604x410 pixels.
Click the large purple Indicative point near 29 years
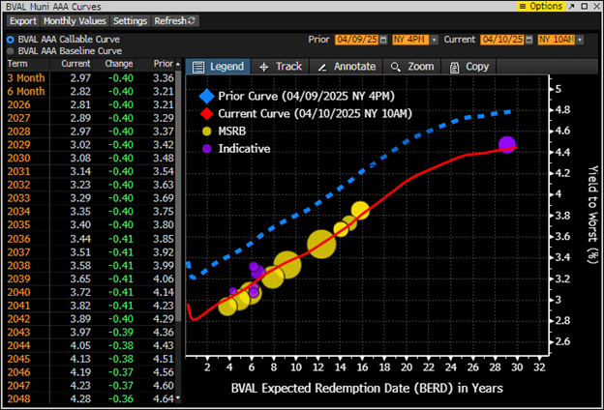tap(507, 144)
